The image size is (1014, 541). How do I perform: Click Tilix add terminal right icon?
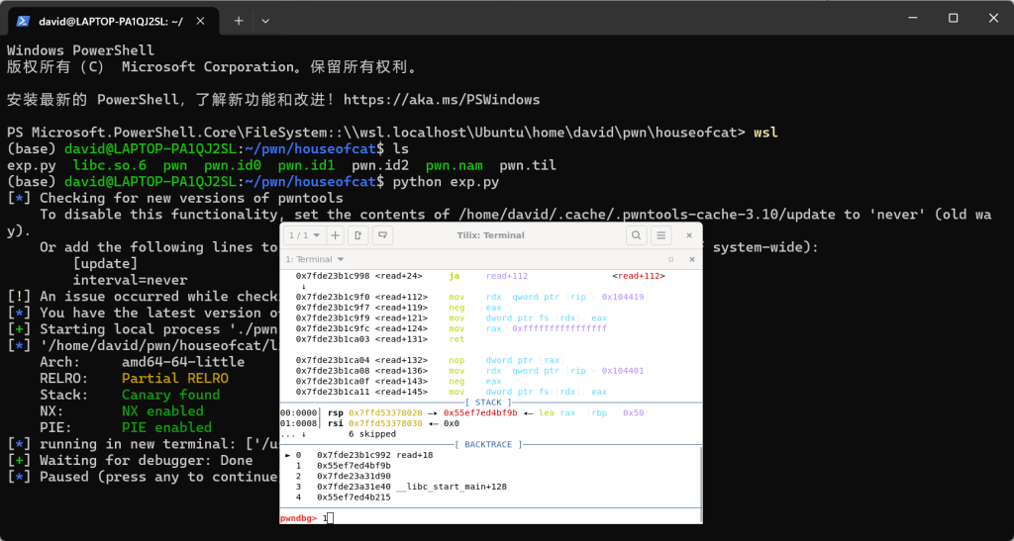(357, 235)
